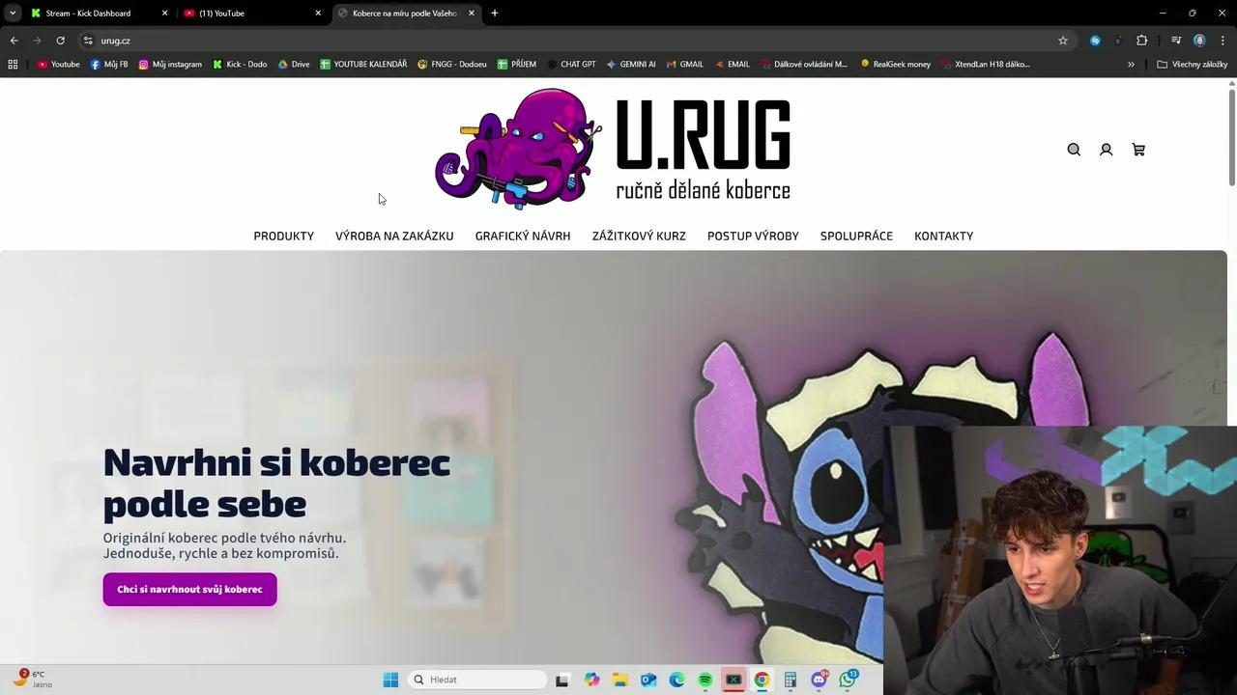Viewport: 1237px width, 695px height.
Task: Launch Copilot from the taskbar
Action: pos(591,680)
